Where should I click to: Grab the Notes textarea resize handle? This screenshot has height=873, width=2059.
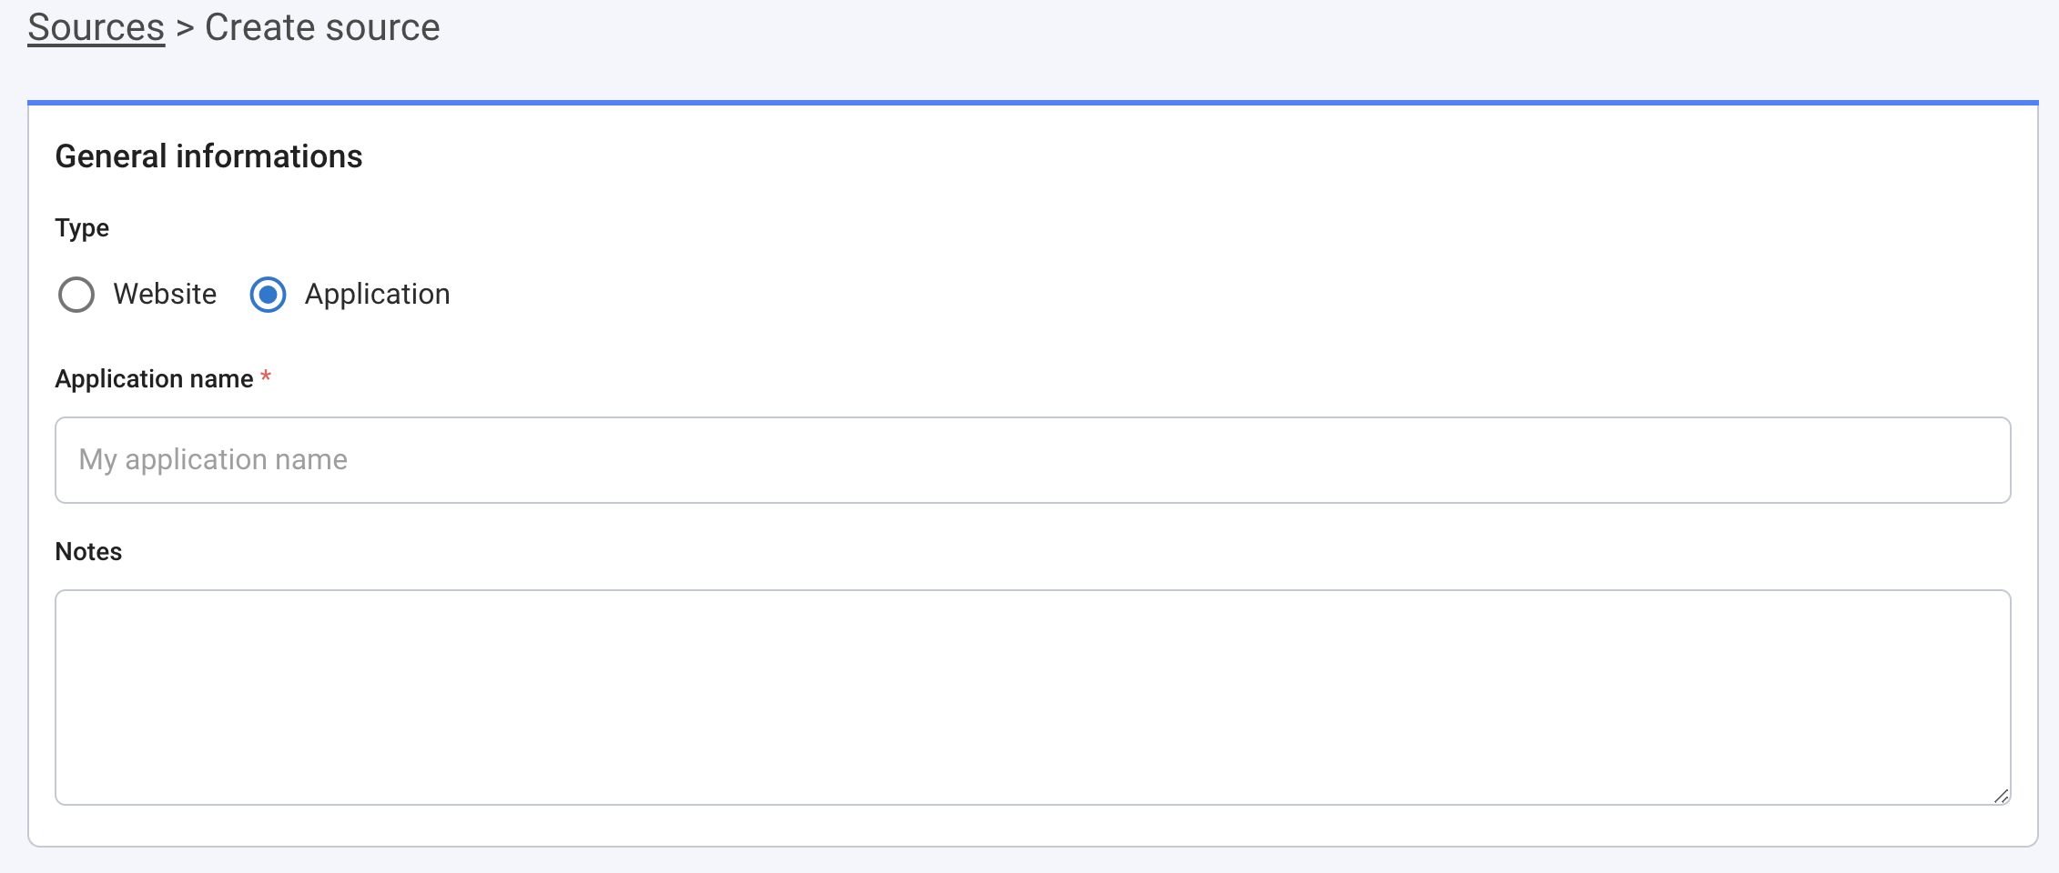(x=2001, y=797)
